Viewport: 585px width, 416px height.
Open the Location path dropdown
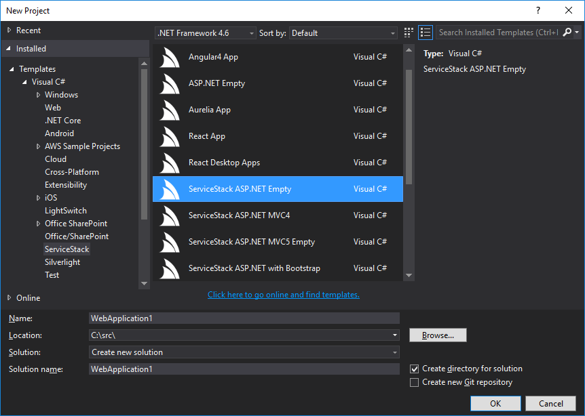pyautogui.click(x=395, y=335)
